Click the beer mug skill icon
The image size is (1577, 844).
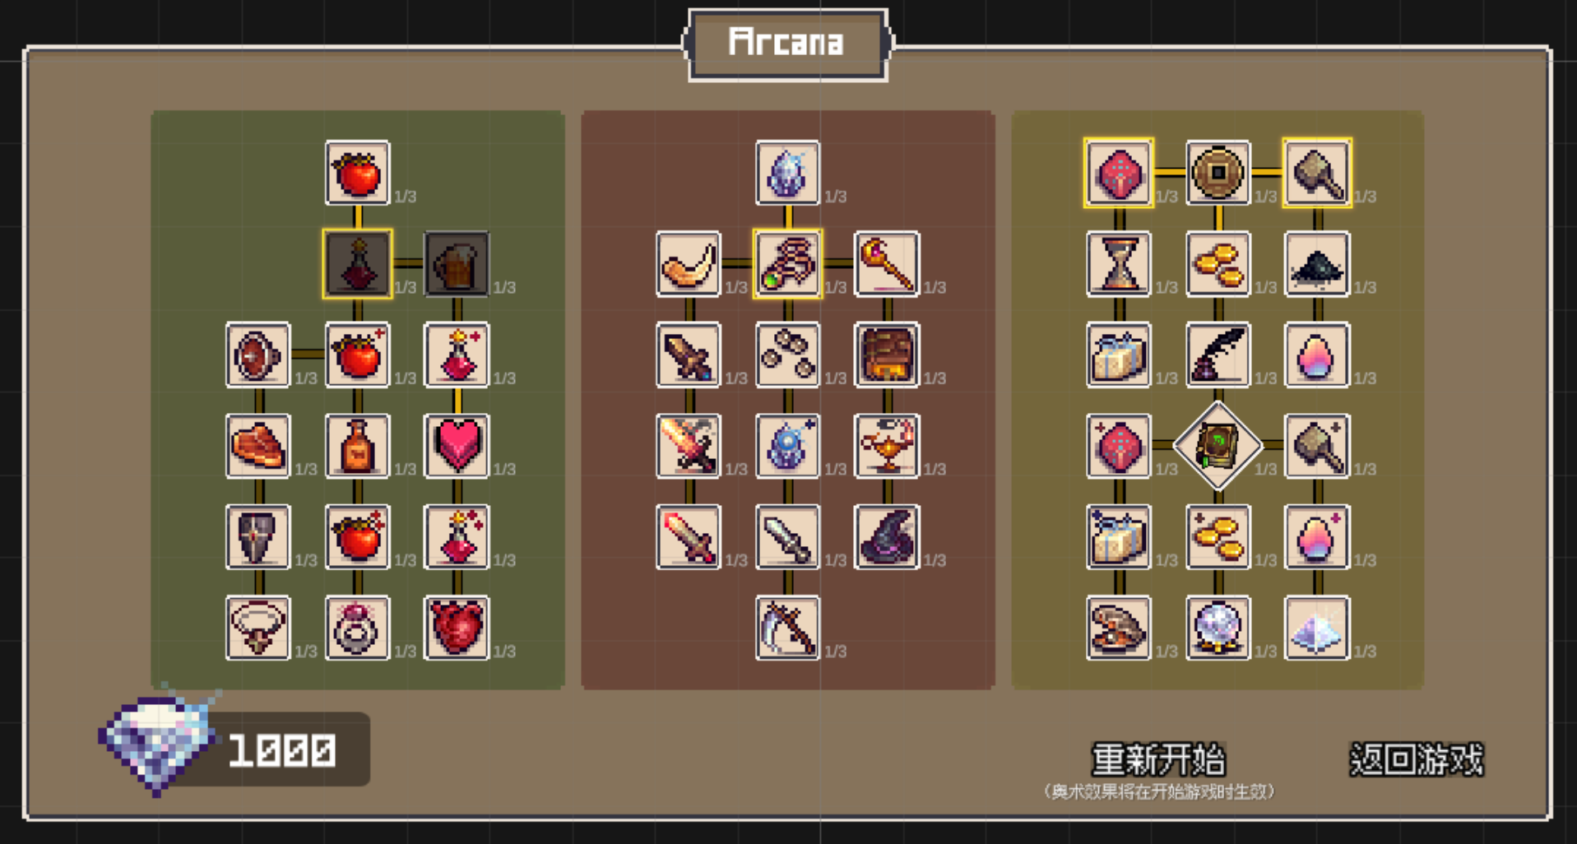tap(457, 264)
